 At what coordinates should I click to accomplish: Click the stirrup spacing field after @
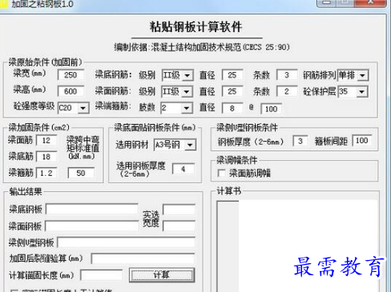(271, 109)
